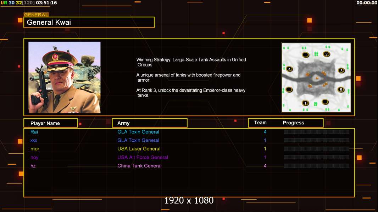Click the Emperor-class heavy tanks description
This screenshot has height=212, width=378.
click(x=191, y=93)
